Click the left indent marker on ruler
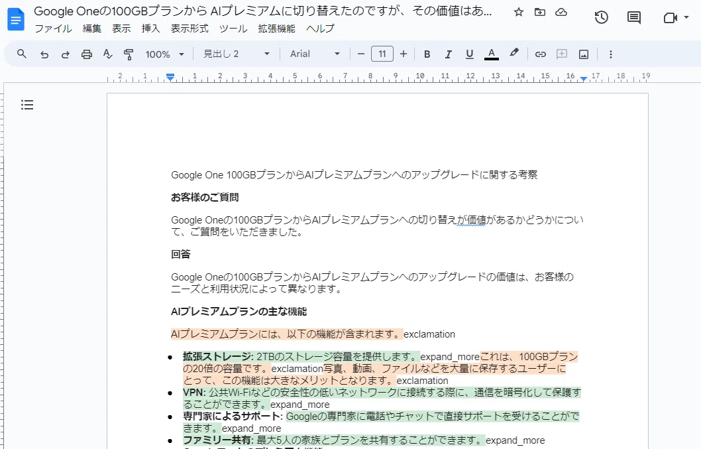This screenshot has width=701, height=449. pyautogui.click(x=170, y=78)
